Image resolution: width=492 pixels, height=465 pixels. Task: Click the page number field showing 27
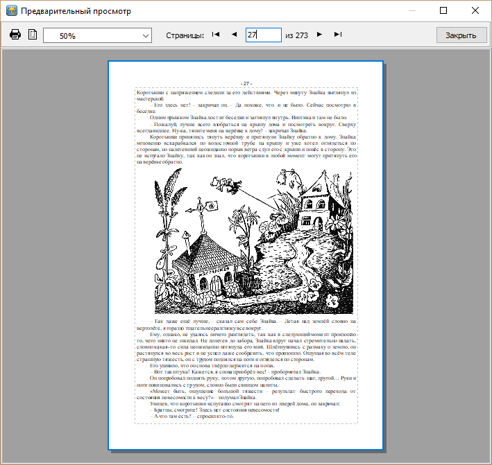(x=263, y=35)
